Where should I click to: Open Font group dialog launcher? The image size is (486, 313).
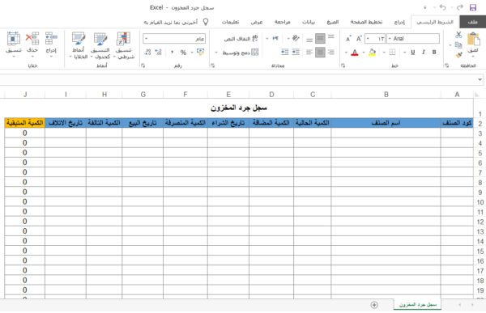click(343, 66)
